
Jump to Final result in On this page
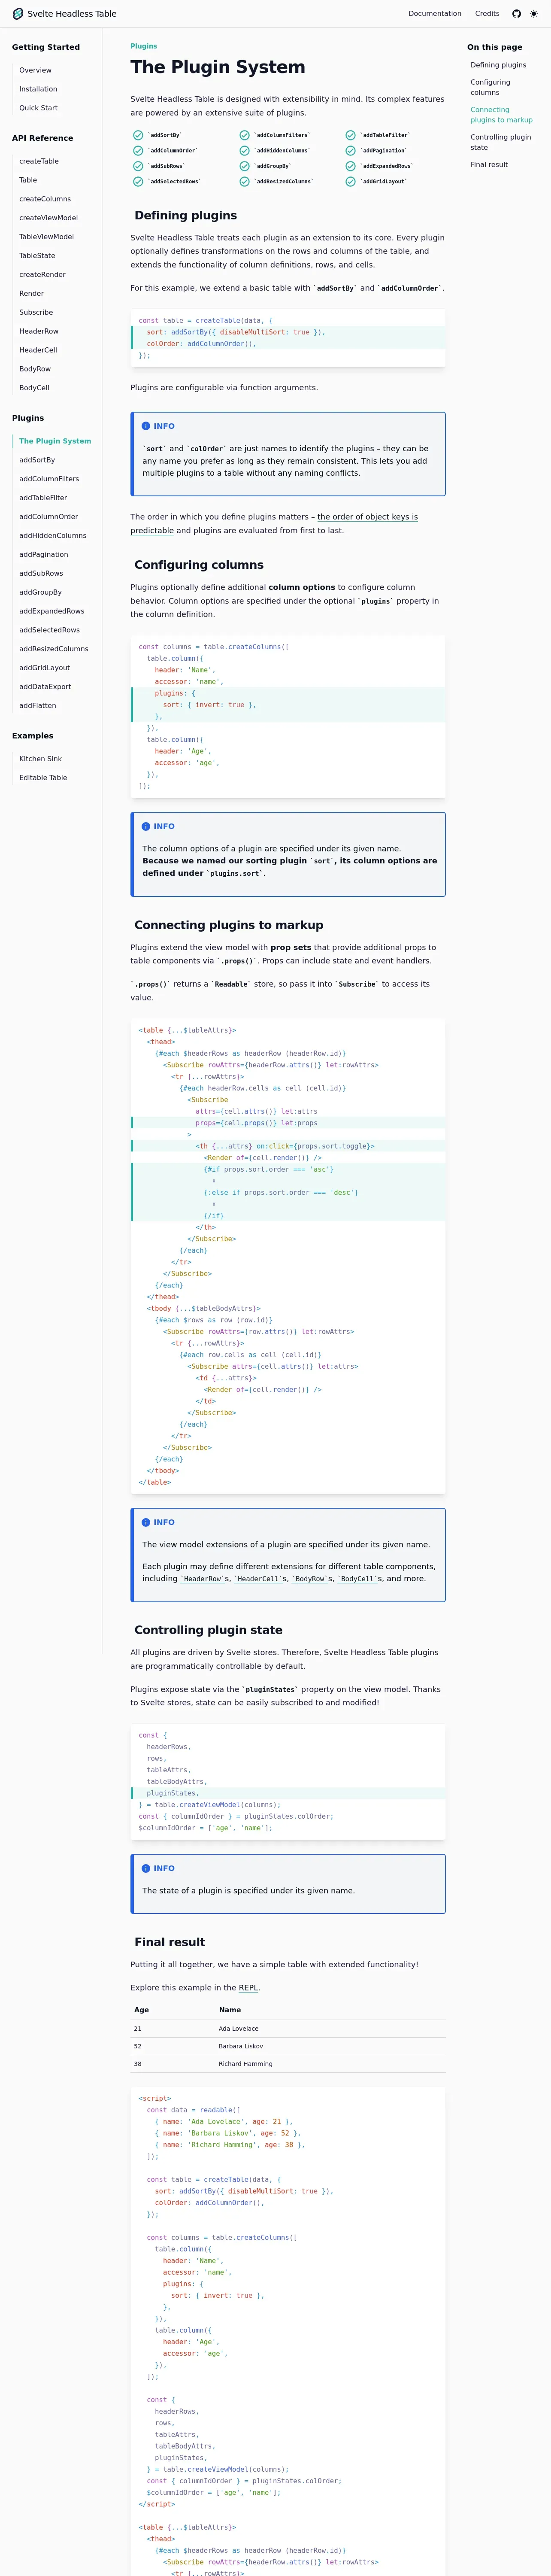pos(489,165)
